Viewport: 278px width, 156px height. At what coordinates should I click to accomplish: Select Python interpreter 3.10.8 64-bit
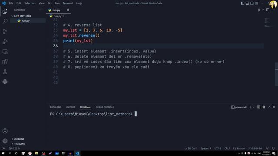pos(255,148)
